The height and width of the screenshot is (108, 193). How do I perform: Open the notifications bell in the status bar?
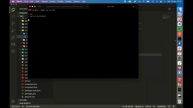point(173,106)
